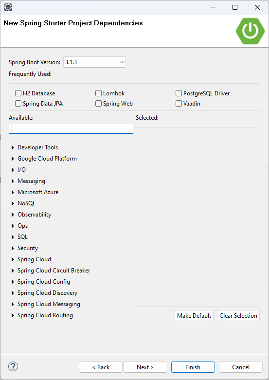The image size is (269, 380).
Task: Toggle the Spring Web checkbox
Action: coord(98,104)
